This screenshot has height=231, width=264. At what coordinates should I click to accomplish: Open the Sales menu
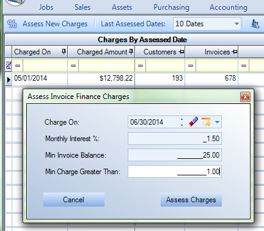click(82, 7)
